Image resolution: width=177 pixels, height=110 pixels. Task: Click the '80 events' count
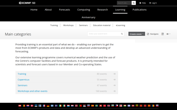point(102,74)
